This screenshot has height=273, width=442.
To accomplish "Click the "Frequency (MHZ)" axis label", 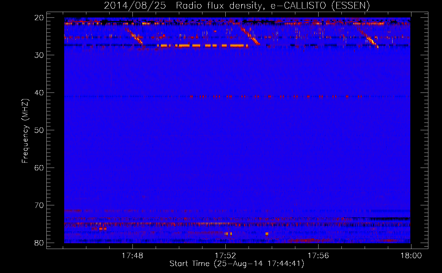I will [x=25, y=131].
